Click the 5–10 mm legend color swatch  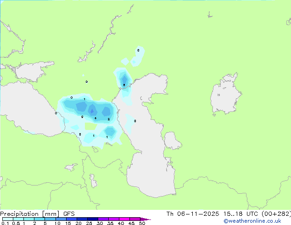tap(50, 219)
